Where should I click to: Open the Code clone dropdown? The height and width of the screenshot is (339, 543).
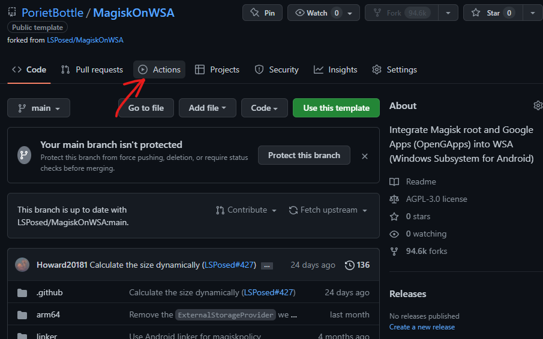(x=264, y=108)
